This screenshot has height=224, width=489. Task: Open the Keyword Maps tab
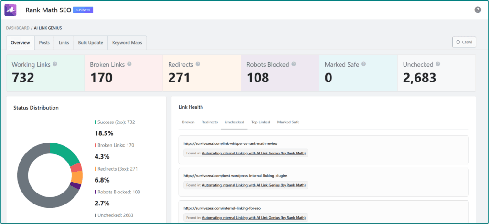click(127, 43)
